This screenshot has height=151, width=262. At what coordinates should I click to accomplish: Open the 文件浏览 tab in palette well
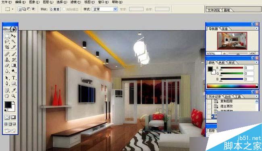click(214, 10)
